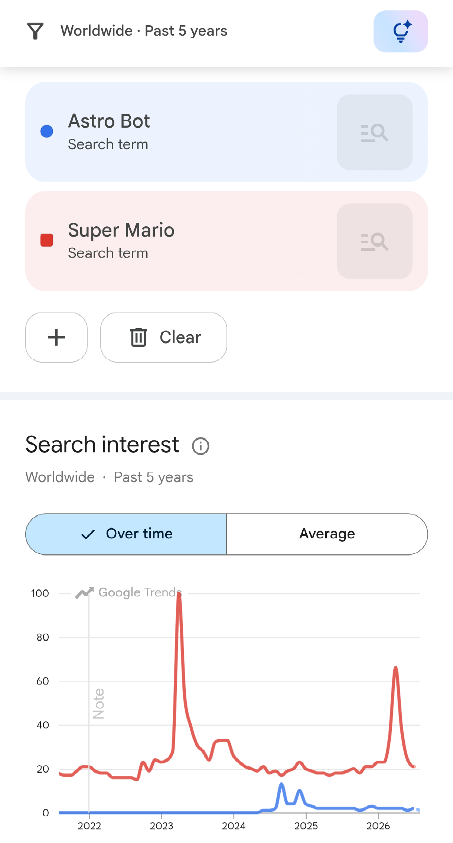Click the Note marker on chart

click(99, 703)
